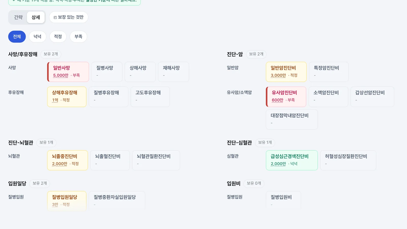The width and height of the screenshot is (407, 229).
Task: Open the 일반사망 5,000만 card
Action: pyautogui.click(x=68, y=72)
